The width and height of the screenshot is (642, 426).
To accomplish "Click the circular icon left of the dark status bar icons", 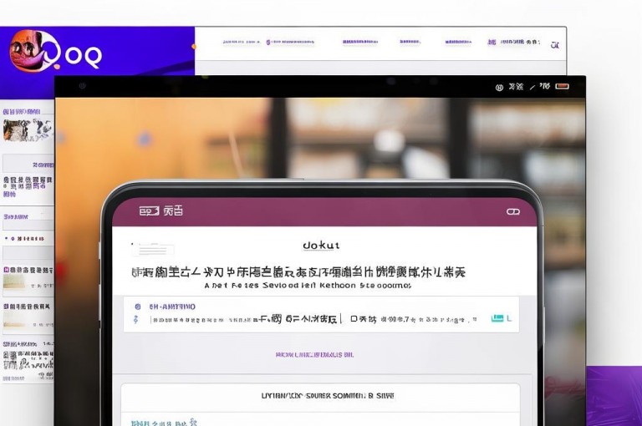I will click(499, 87).
